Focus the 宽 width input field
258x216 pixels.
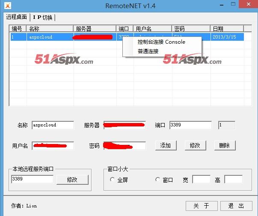click(x=201, y=179)
